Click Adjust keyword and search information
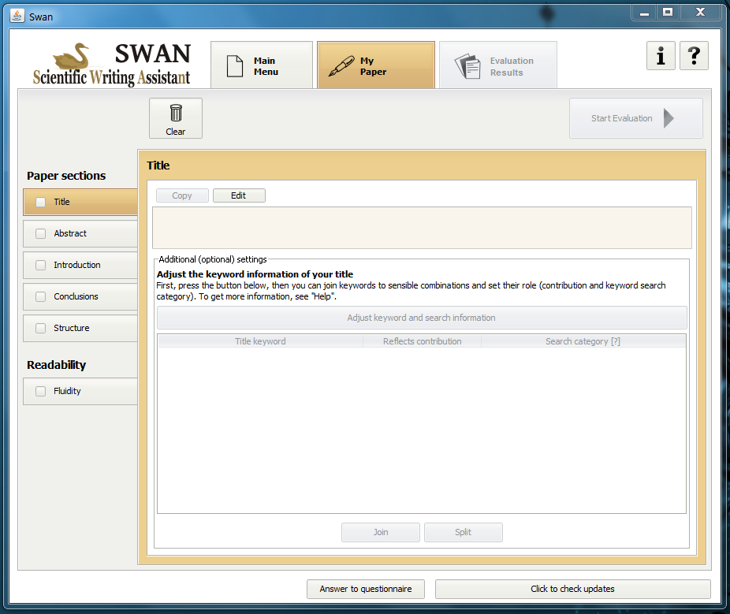The width and height of the screenshot is (730, 614). point(422,318)
